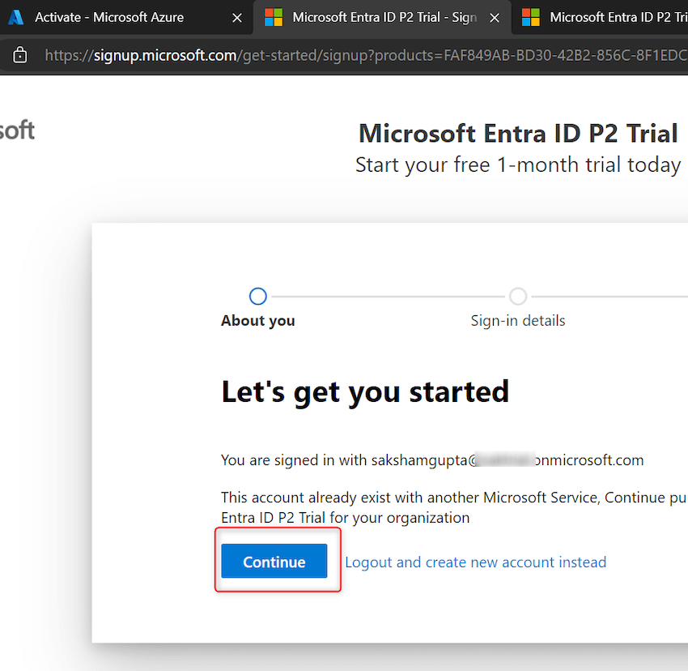This screenshot has width=688, height=671.
Task: Switch to the rightmost 'Microsoft Entra ID P2' tab
Action: pos(615,17)
